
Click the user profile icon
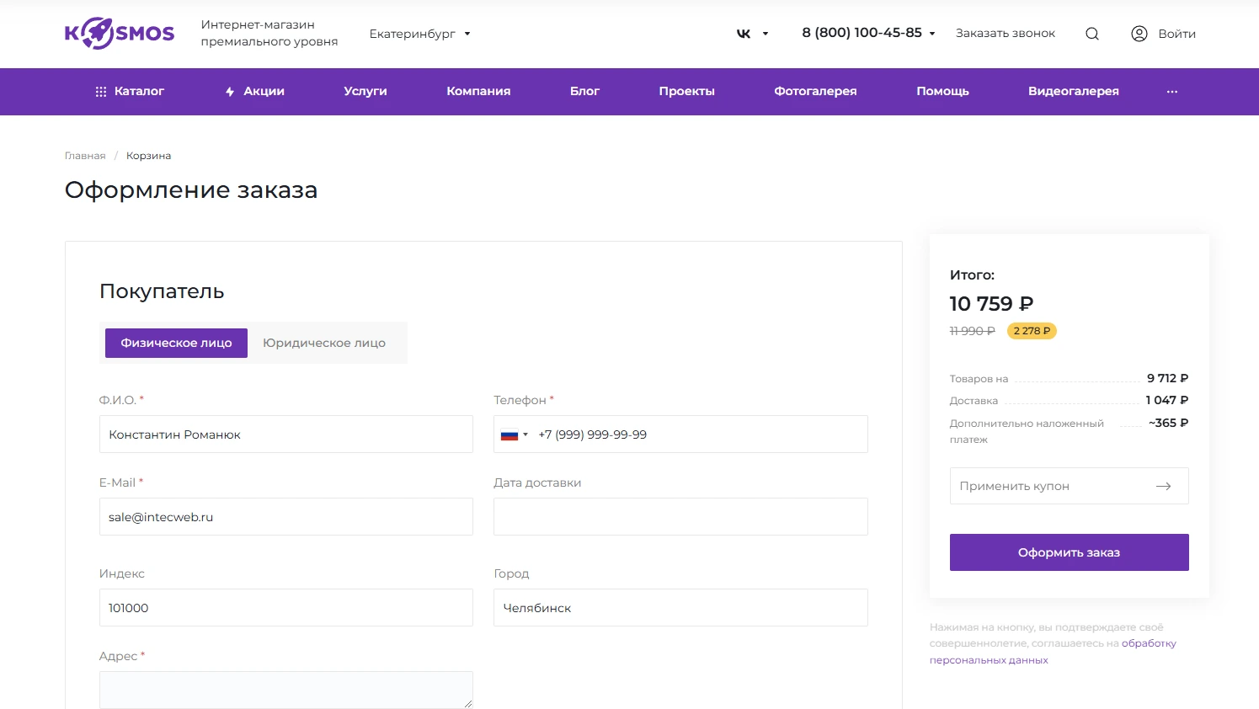click(x=1139, y=34)
